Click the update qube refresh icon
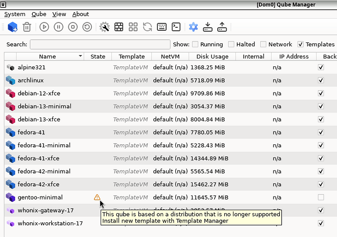The image size is (337, 237). click(147, 27)
